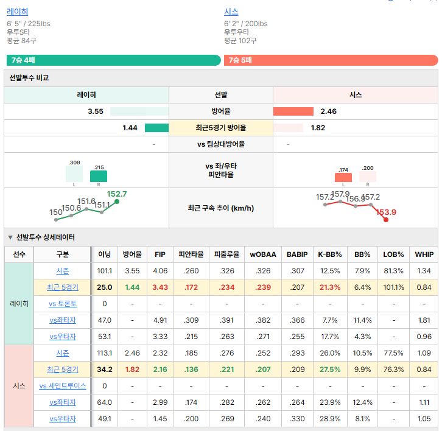Image resolution: width=442 pixels, height=431 pixels.
Task: Select the 150 velocity chart point
Action: pos(56,220)
